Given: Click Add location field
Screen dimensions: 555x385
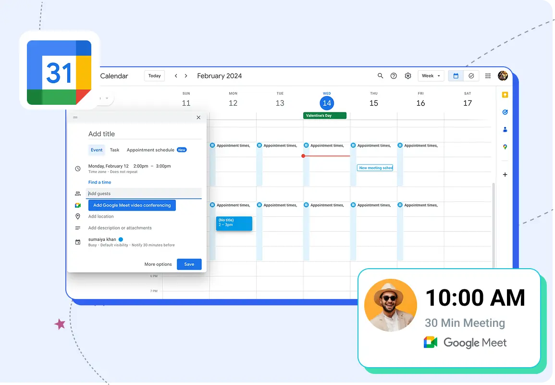Looking at the screenshot, I should (101, 216).
